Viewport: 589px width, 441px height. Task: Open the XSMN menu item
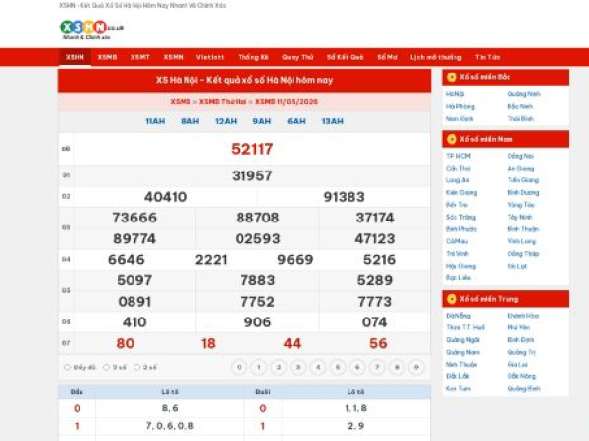(173, 57)
